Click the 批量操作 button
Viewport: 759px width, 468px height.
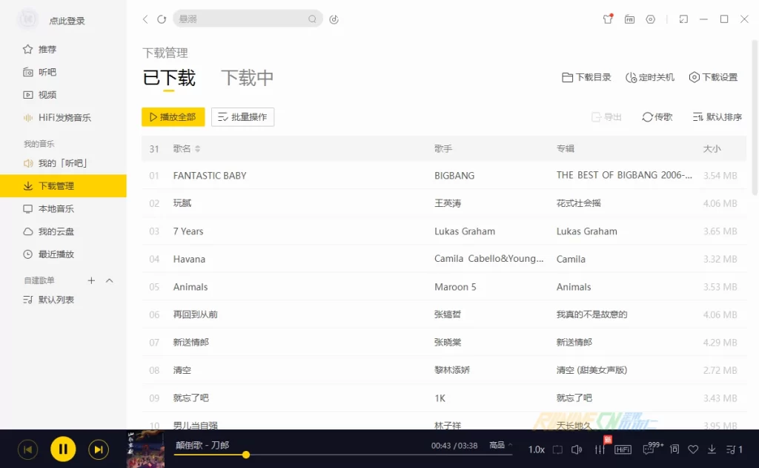(242, 117)
